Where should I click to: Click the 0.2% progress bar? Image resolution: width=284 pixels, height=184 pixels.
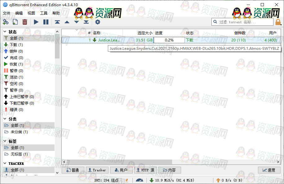tap(169, 40)
